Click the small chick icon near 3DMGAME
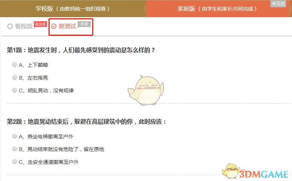The height and width of the screenshot is (181, 292). [230, 171]
